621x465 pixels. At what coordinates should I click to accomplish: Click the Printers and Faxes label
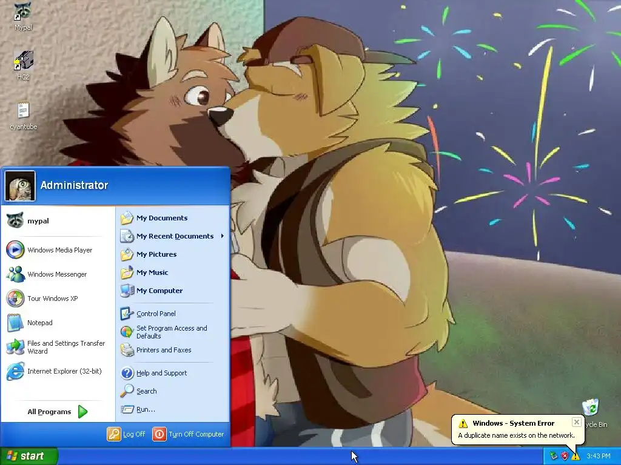[x=164, y=350]
